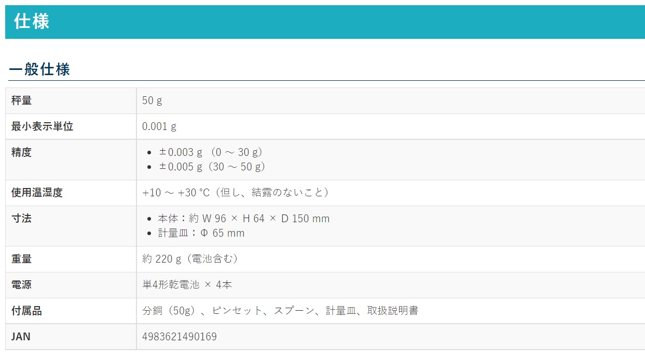Click the 50 g capacity value
The width and height of the screenshot is (645, 361).
point(152,100)
